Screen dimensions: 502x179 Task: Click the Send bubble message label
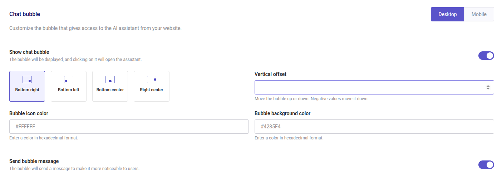[x=34, y=161]
